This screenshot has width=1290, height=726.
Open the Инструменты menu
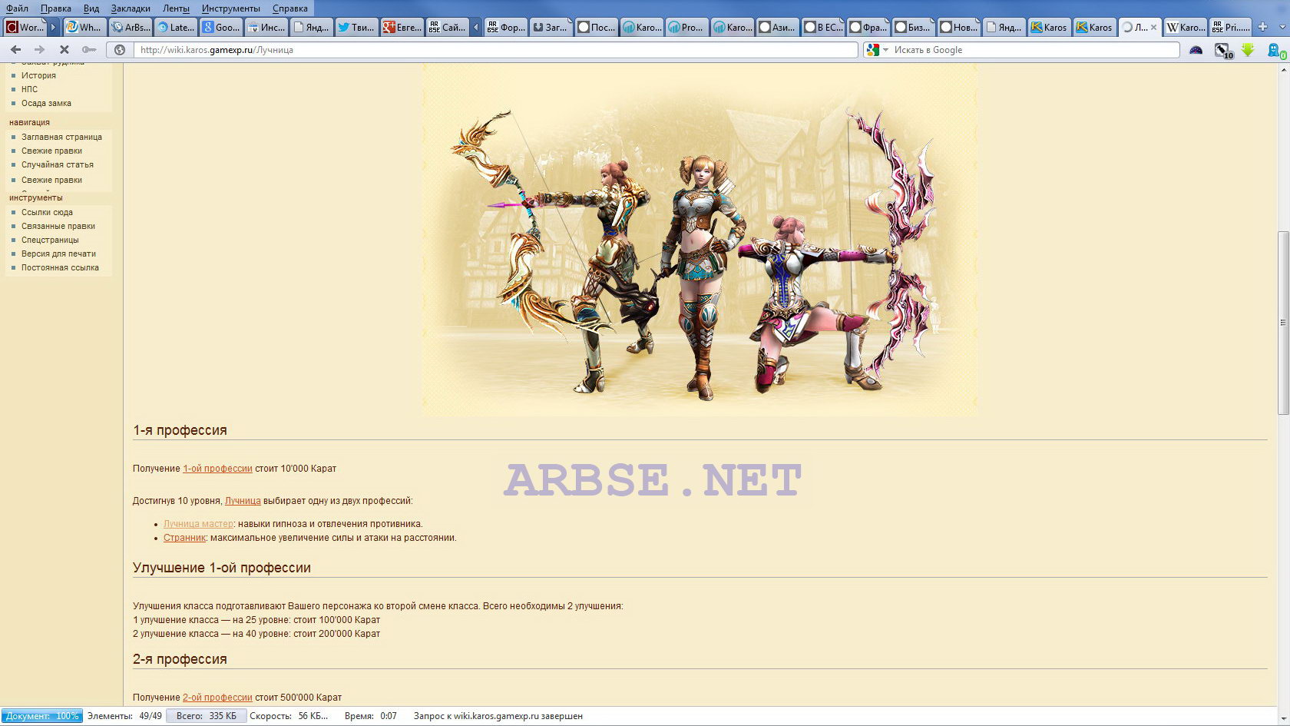(231, 8)
